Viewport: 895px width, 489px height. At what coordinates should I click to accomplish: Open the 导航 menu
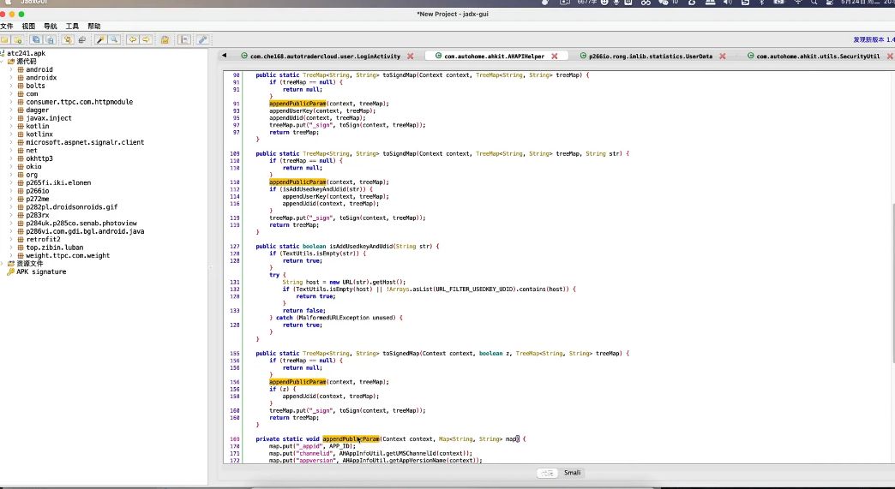(x=51, y=27)
